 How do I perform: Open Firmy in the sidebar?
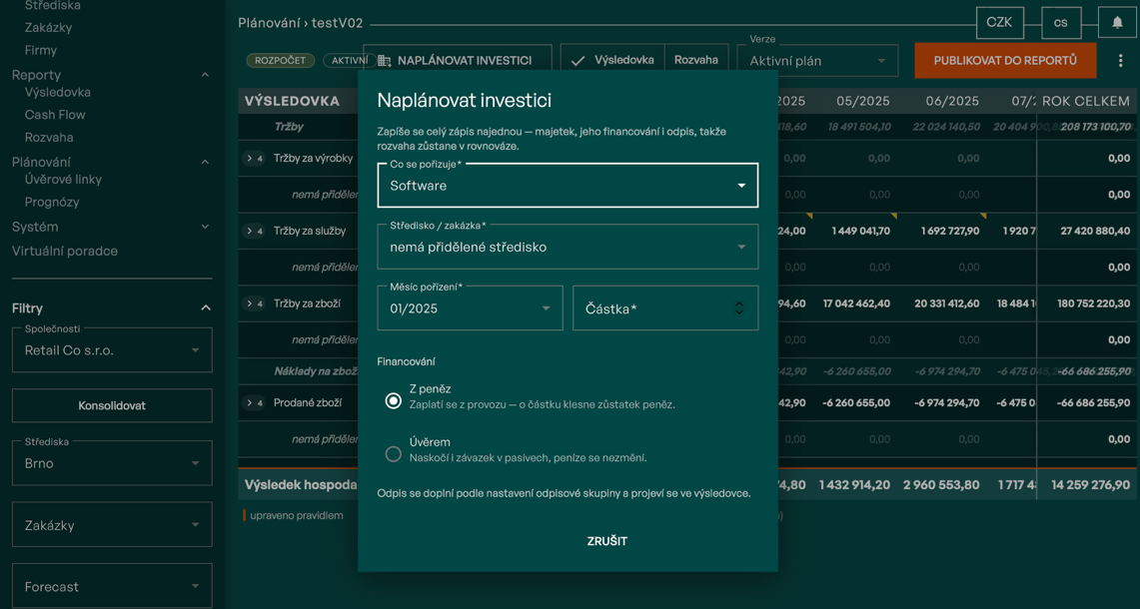(x=41, y=50)
